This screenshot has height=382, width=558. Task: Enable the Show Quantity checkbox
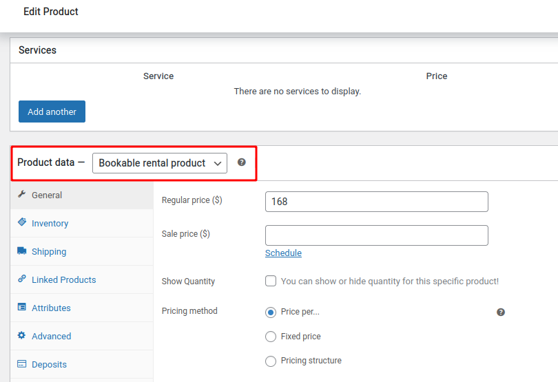pyautogui.click(x=271, y=281)
